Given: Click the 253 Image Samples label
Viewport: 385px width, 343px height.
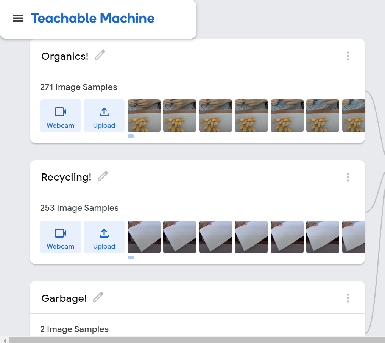Looking at the screenshot, I should click(79, 208).
